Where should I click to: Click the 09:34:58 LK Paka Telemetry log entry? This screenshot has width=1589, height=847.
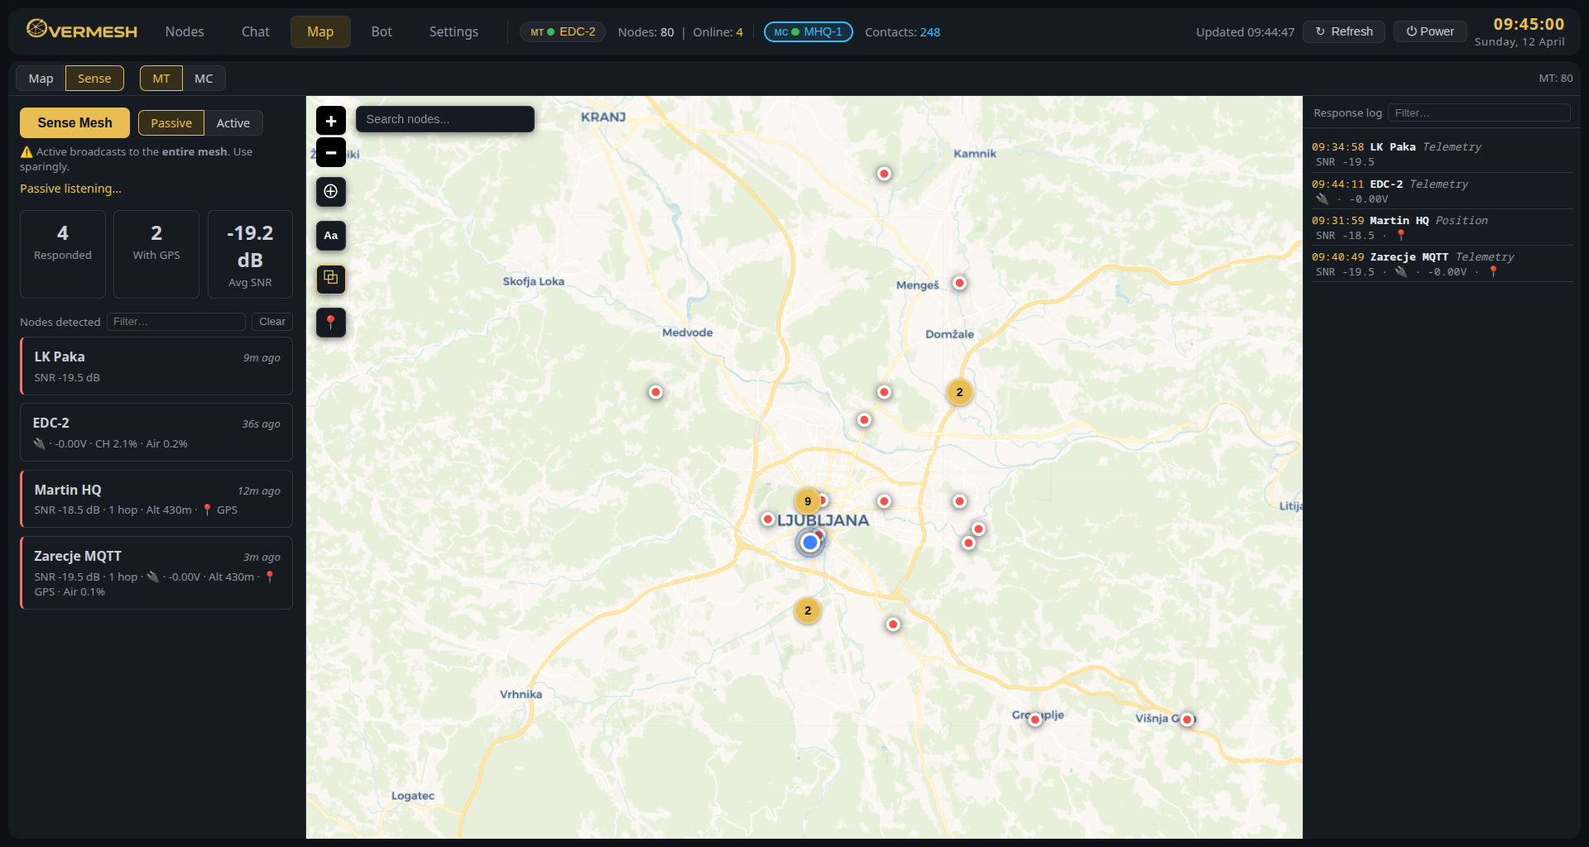pyautogui.click(x=1442, y=154)
